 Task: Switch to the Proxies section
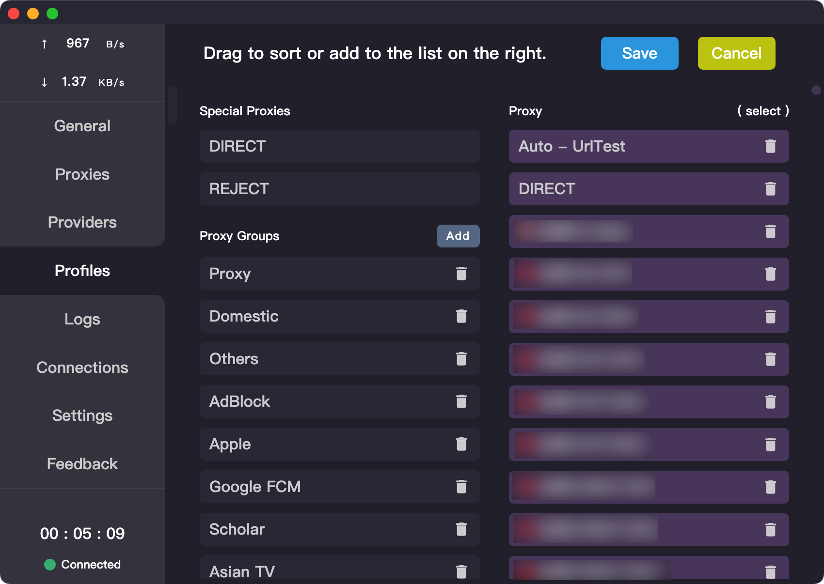pos(82,174)
